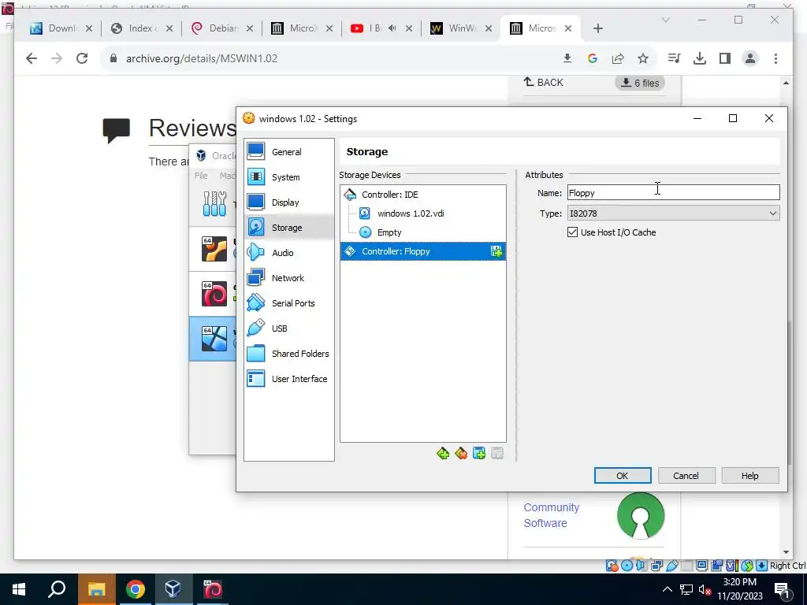Click the Remove Controller icon below the storage tree
Image resolution: width=807 pixels, height=605 pixels.
click(x=461, y=453)
